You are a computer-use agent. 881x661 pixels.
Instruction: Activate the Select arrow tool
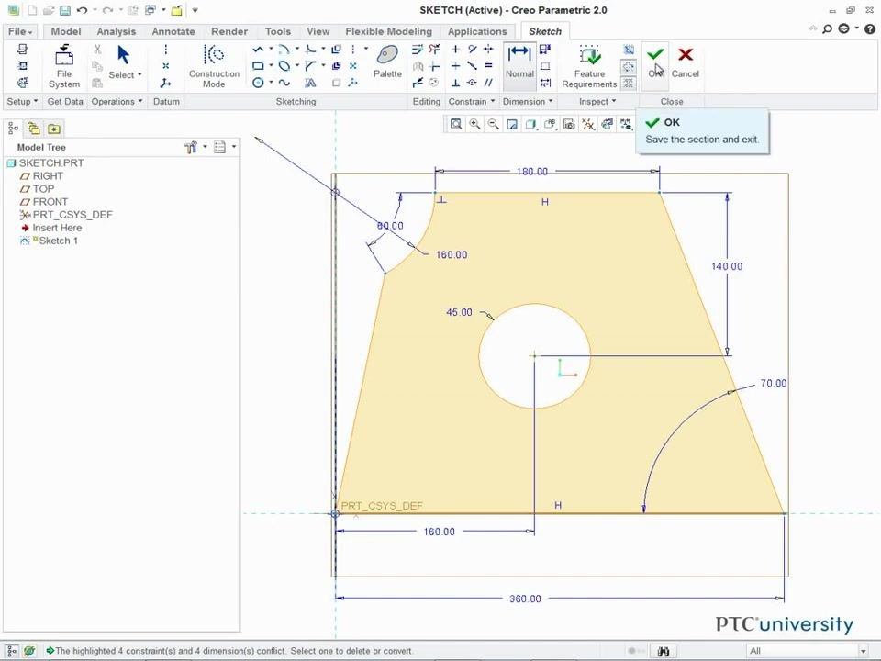click(124, 55)
